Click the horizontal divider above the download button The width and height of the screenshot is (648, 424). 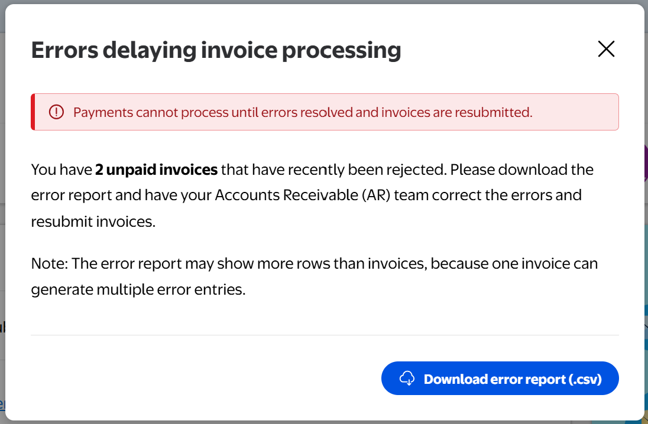[x=325, y=335]
